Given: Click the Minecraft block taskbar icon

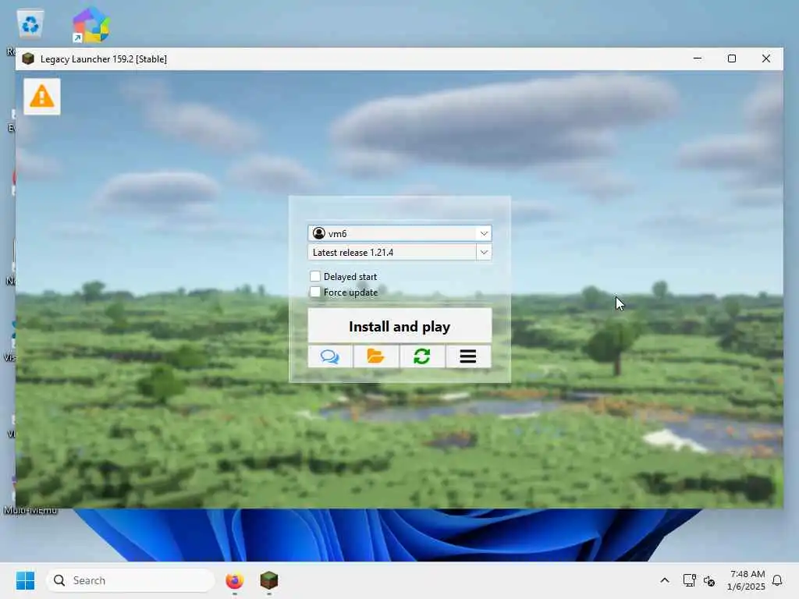Looking at the screenshot, I should click(x=269, y=580).
